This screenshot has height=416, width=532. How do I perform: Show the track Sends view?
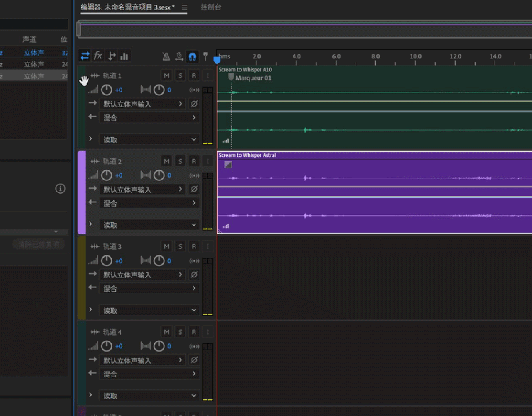111,56
